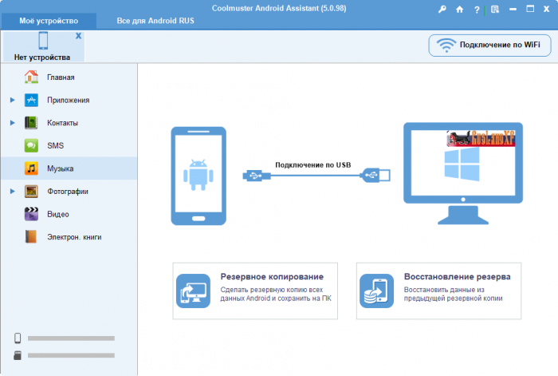Screen dimensions: 558x376
Task: Click the left USB plug icon
Action: [256, 176]
